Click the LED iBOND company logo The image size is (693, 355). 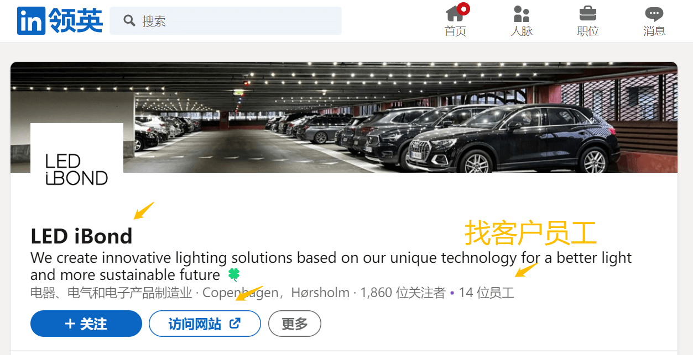click(x=77, y=169)
